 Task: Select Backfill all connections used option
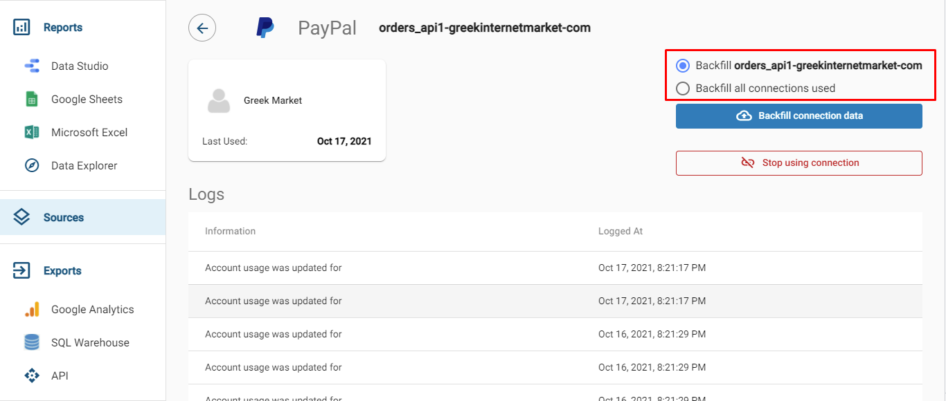click(x=684, y=88)
